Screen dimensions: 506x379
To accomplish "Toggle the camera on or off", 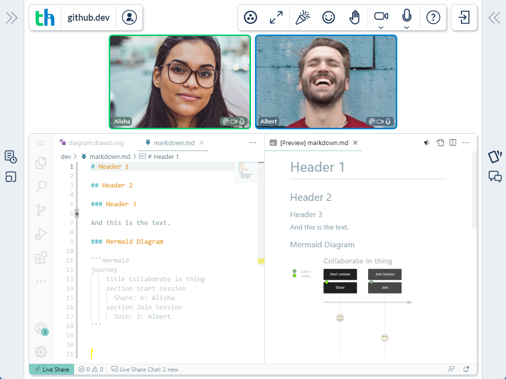I will 381,16.
